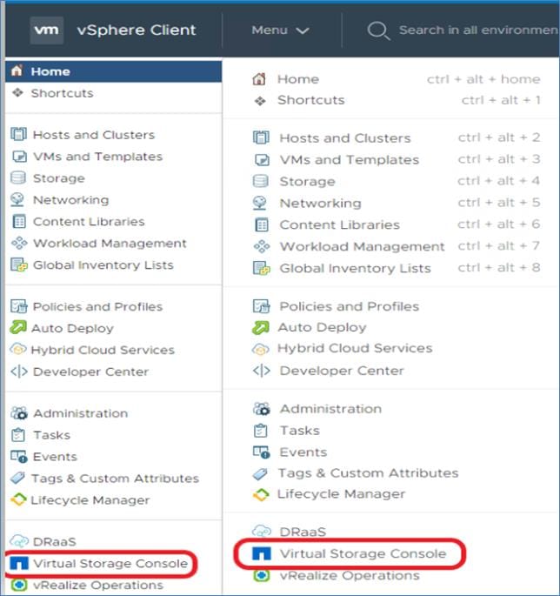Click vSphere Client title text

tap(136, 30)
